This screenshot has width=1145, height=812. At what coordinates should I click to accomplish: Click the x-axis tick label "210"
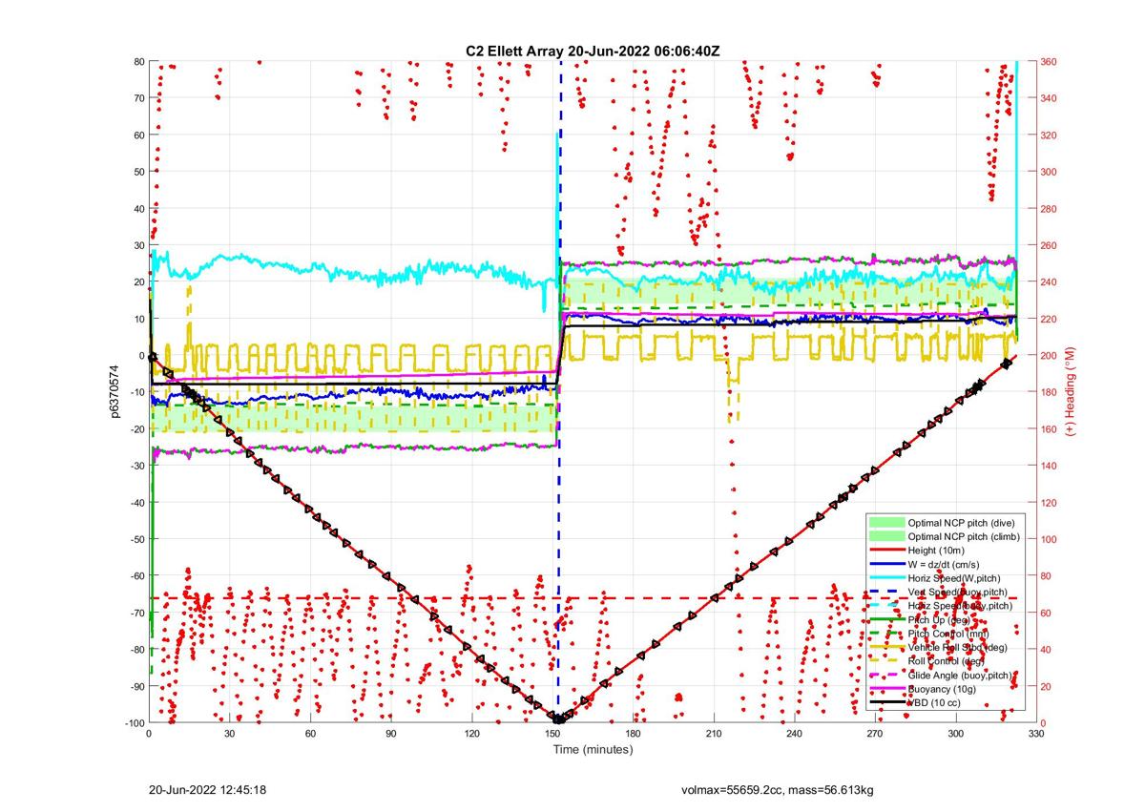[x=714, y=733]
